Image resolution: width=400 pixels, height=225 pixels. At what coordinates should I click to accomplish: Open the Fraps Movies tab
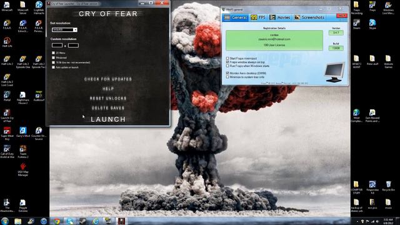tap(280, 17)
